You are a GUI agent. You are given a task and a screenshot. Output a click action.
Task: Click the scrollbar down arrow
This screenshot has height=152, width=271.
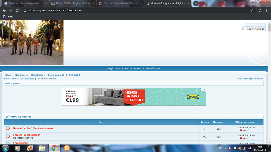pos(269,142)
